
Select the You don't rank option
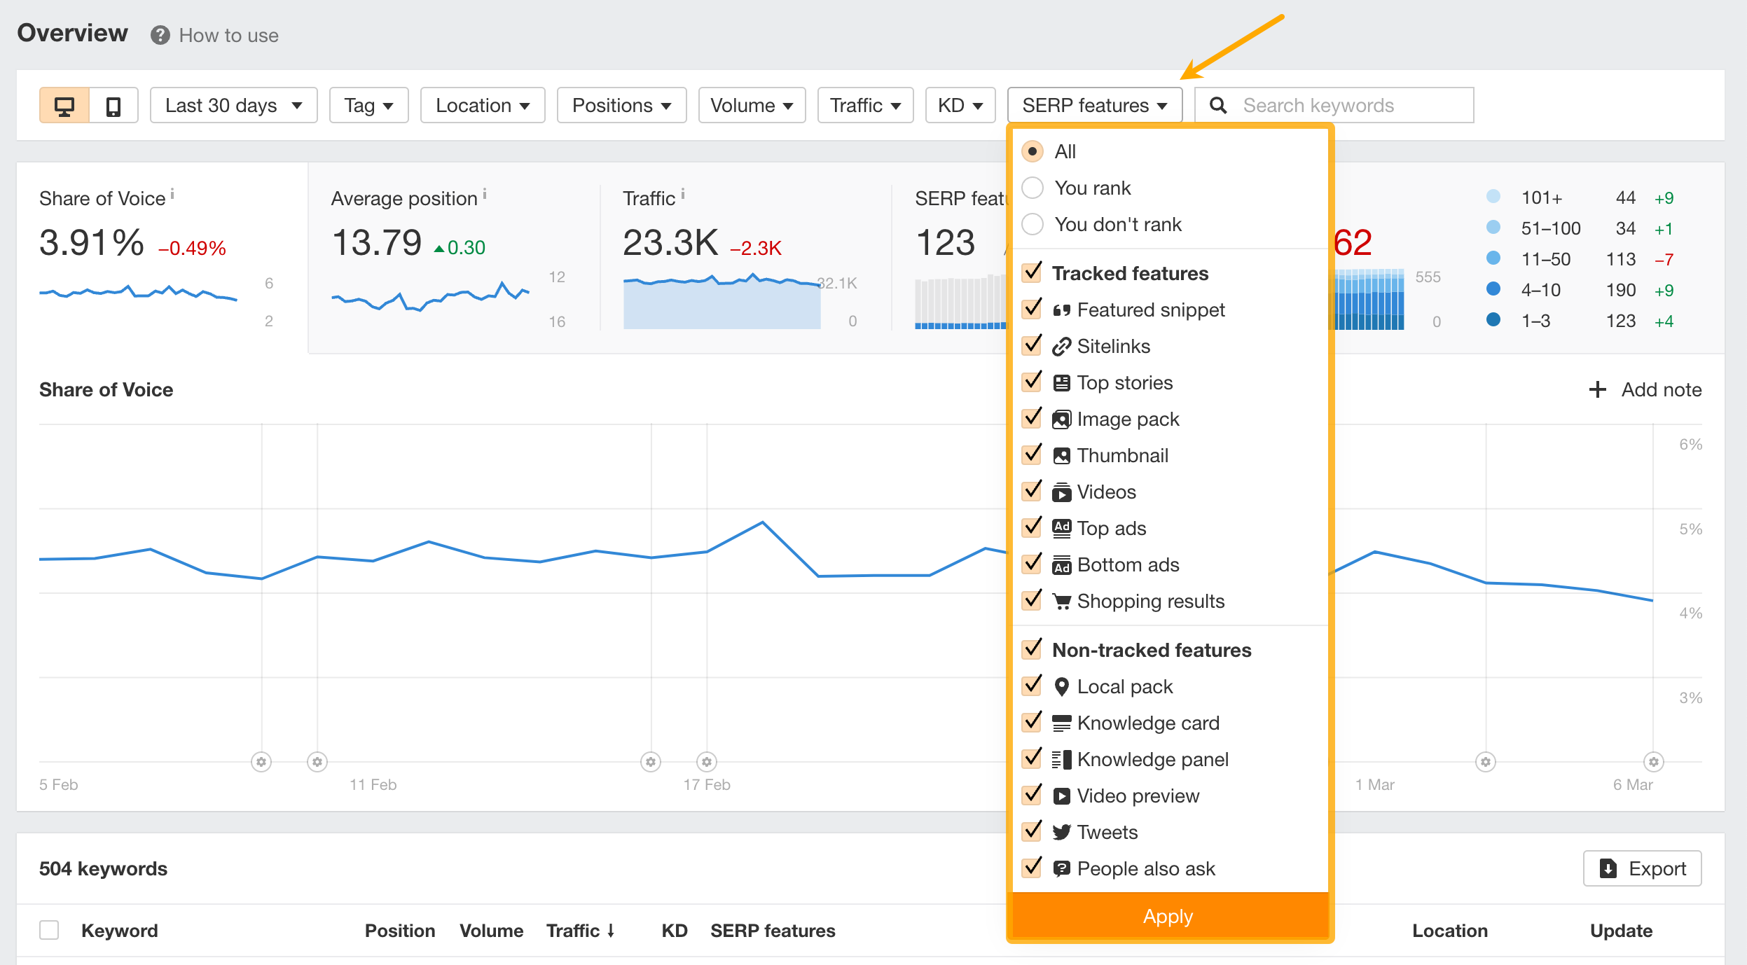(x=1033, y=225)
